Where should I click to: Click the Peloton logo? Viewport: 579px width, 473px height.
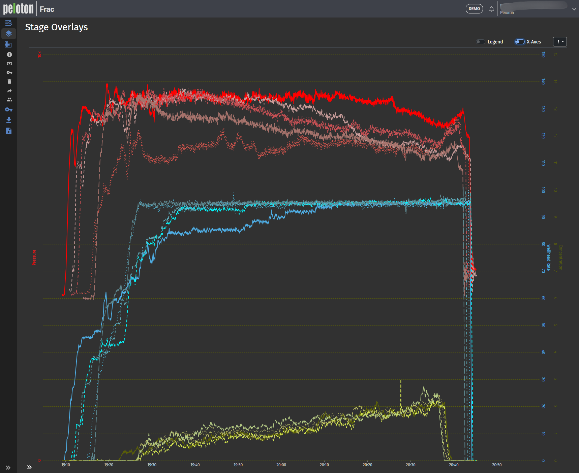tap(19, 9)
